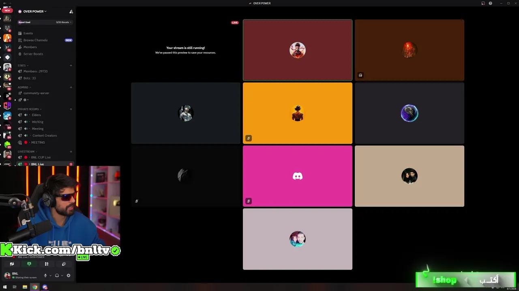The image size is (519, 291).
Task: Join the Meeting voice channel
Action: (x=45, y=129)
